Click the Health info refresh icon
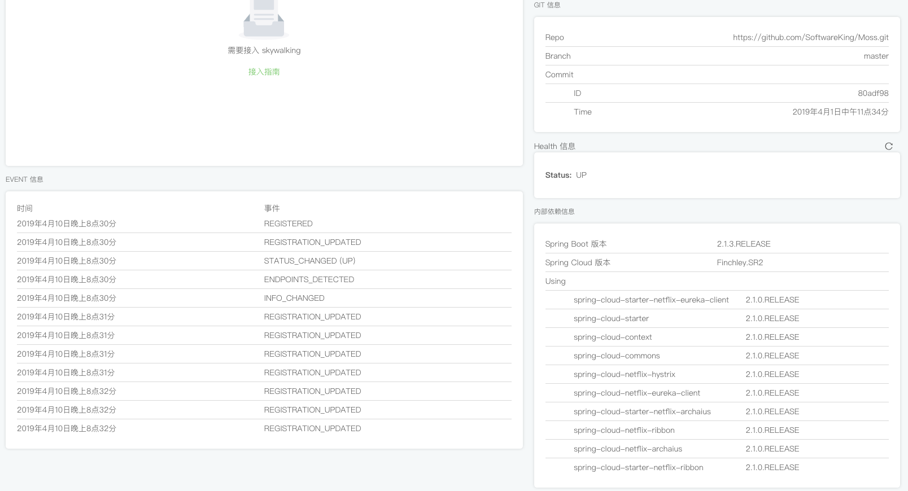The width and height of the screenshot is (908, 491). 888,146
